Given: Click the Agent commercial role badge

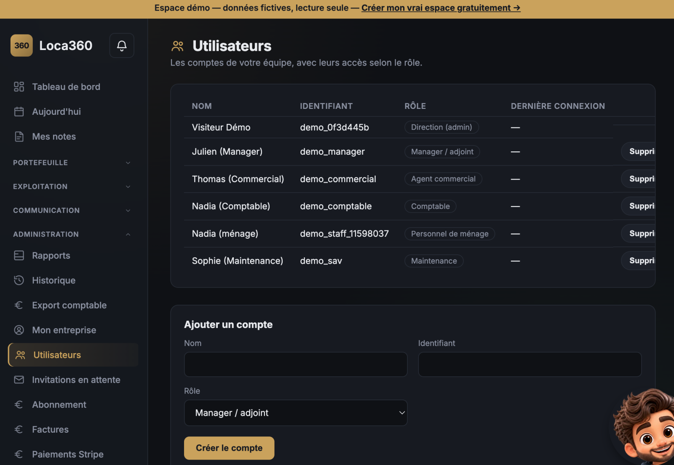Looking at the screenshot, I should [x=443, y=179].
